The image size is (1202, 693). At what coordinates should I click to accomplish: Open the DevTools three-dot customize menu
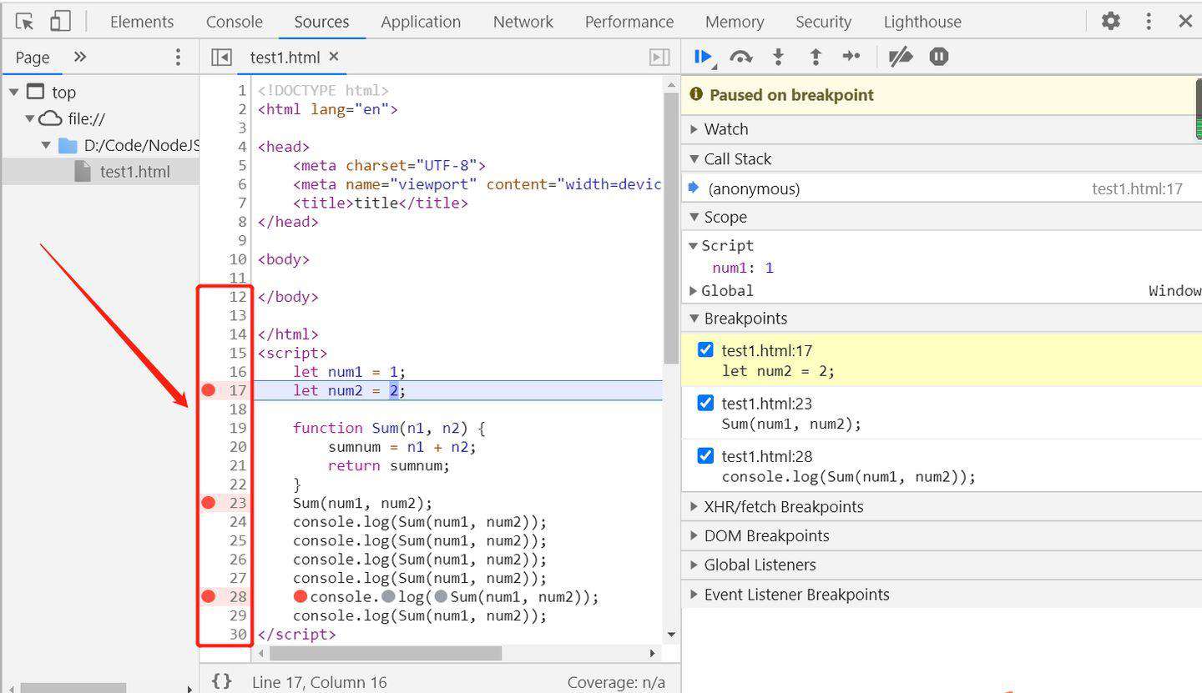[1149, 21]
